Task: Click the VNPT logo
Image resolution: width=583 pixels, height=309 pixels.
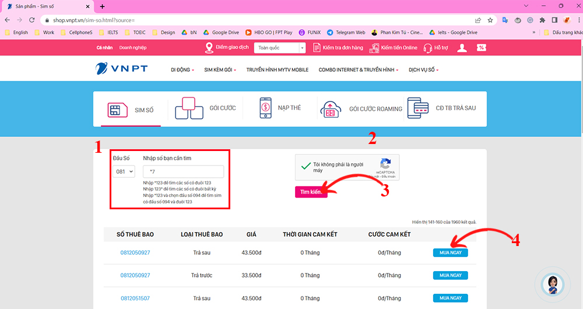Action: [121, 68]
